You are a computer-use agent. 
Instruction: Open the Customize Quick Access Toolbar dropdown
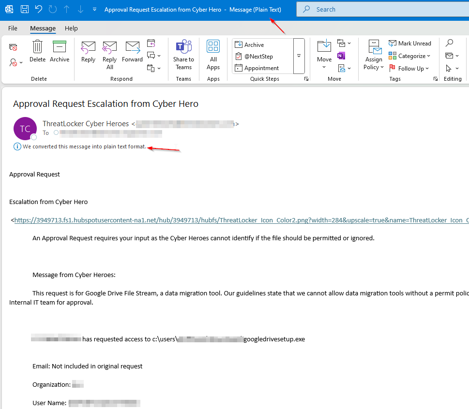point(94,9)
